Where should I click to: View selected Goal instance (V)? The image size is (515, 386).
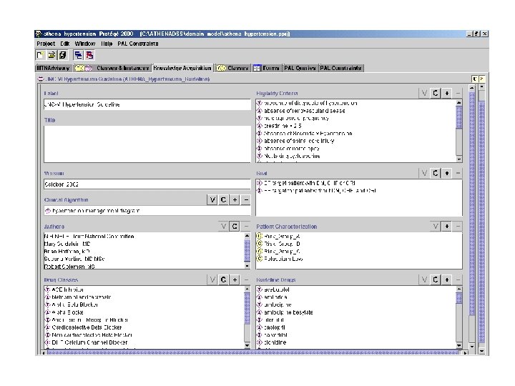pos(424,173)
